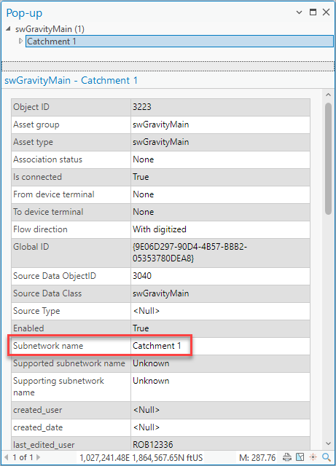Click the Subnetwork name field label
Image resolution: width=336 pixels, height=466 pixels.
(48, 346)
